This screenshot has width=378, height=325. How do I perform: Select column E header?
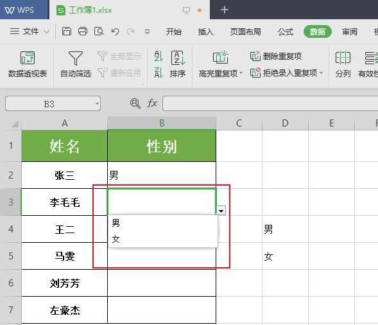(332, 123)
